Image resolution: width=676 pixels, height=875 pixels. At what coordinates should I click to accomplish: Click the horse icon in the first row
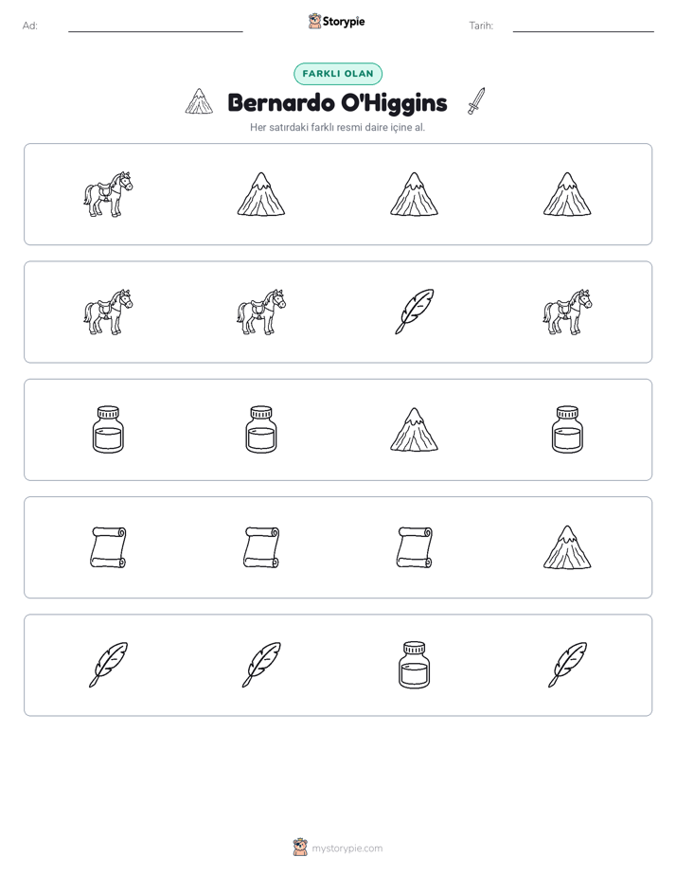coord(108,194)
